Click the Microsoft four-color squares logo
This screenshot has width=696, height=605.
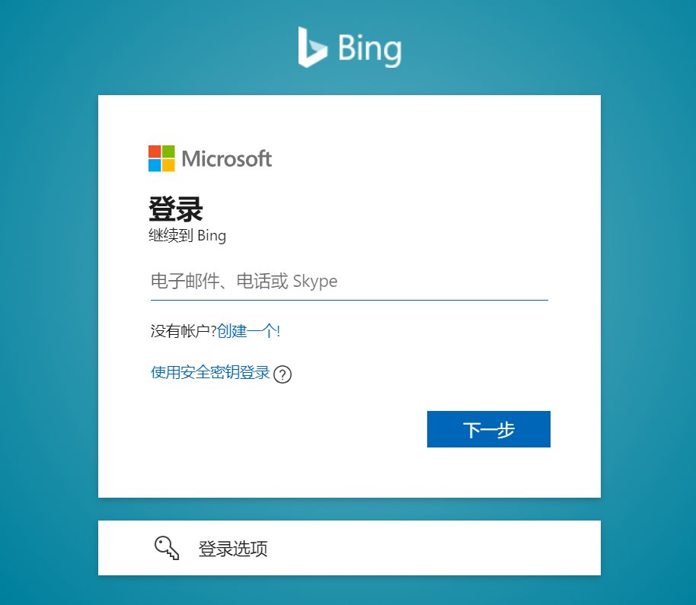pos(161,158)
